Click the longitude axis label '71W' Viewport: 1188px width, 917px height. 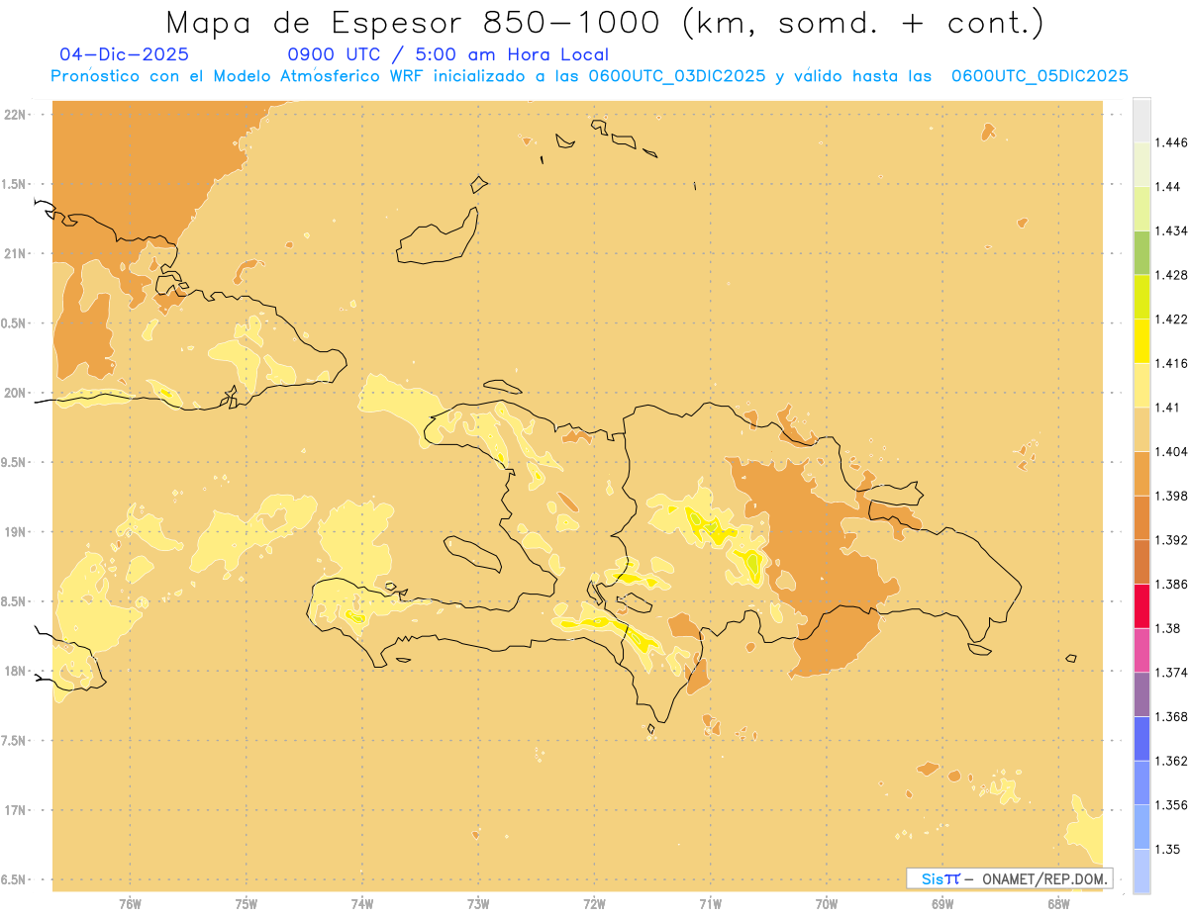click(710, 903)
